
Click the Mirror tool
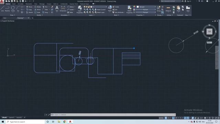click(x=37, y=10)
